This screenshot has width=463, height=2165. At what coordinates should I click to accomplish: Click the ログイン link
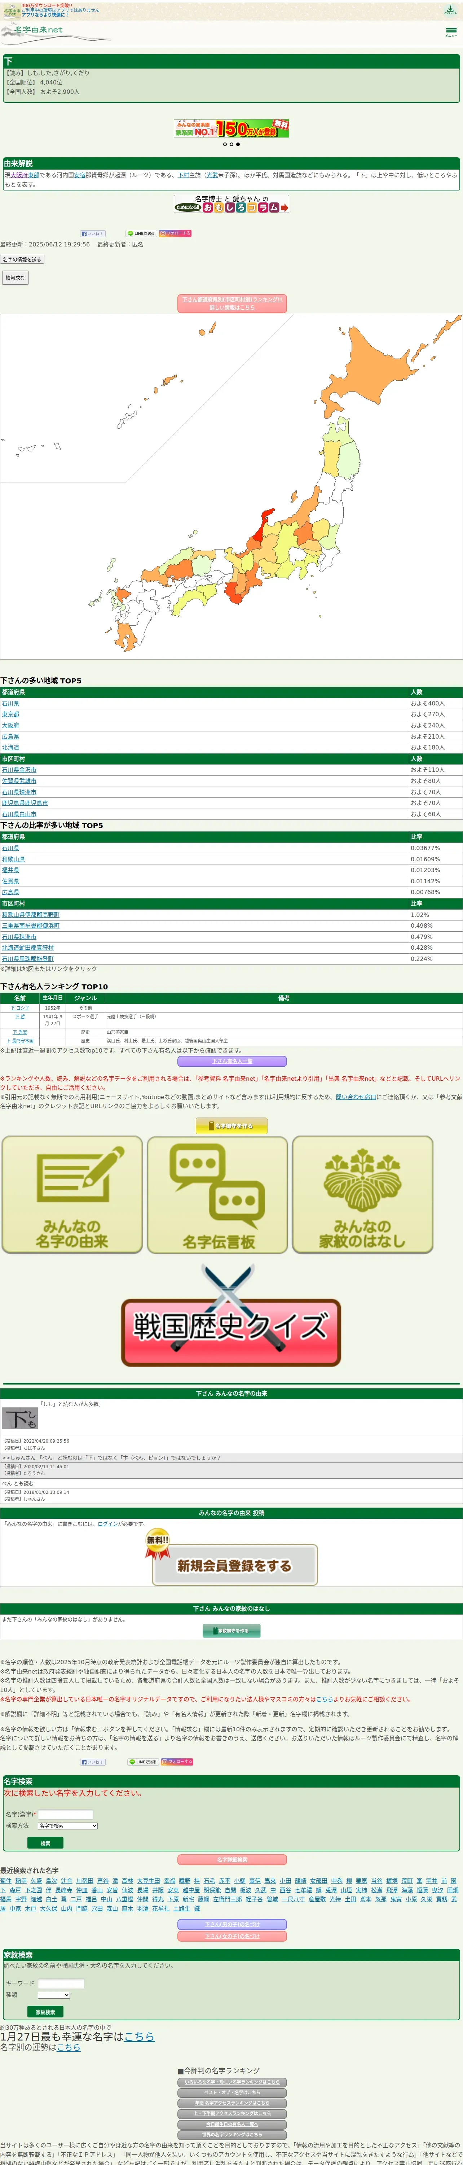(107, 1524)
